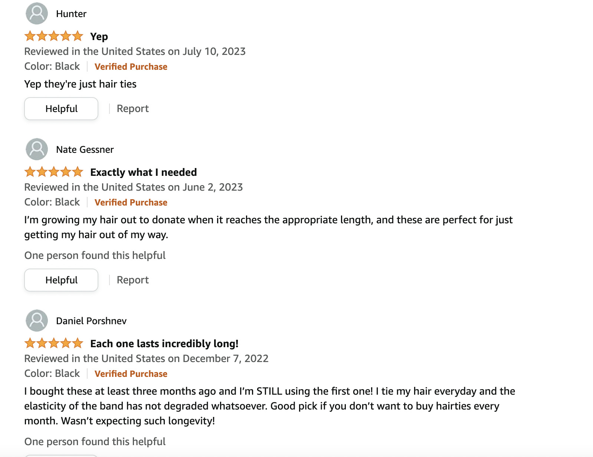
Task: Click the five-star rating on Hunter's review
Action: [x=54, y=36]
